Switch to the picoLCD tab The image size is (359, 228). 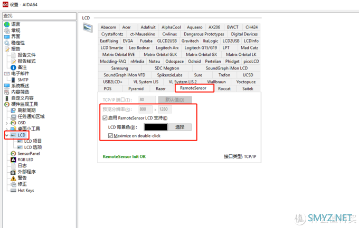click(251, 61)
